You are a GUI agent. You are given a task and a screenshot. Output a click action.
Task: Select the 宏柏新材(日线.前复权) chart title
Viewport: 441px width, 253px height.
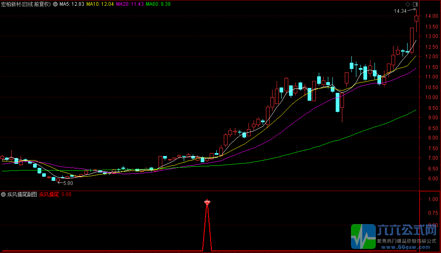tap(26, 4)
